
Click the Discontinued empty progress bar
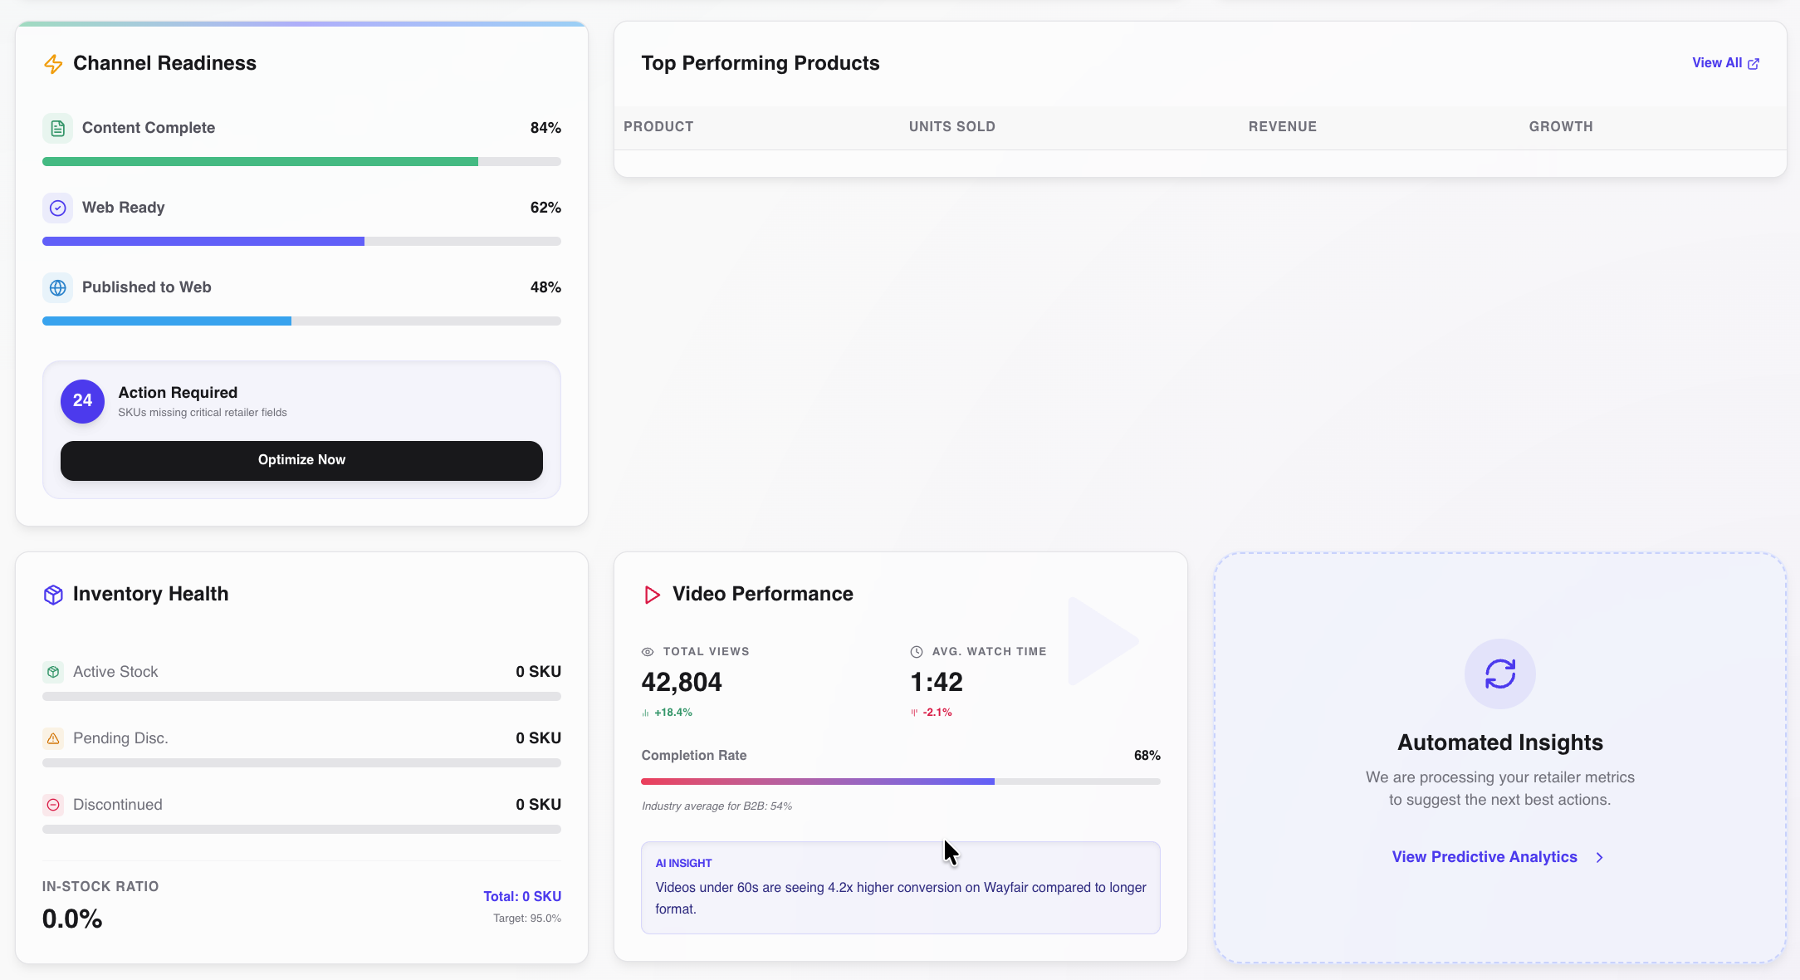[x=301, y=830]
